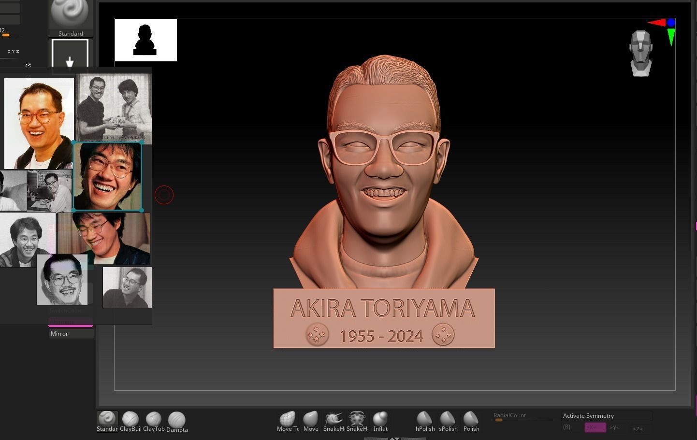Toggle radial (R) symmetry

point(566,427)
